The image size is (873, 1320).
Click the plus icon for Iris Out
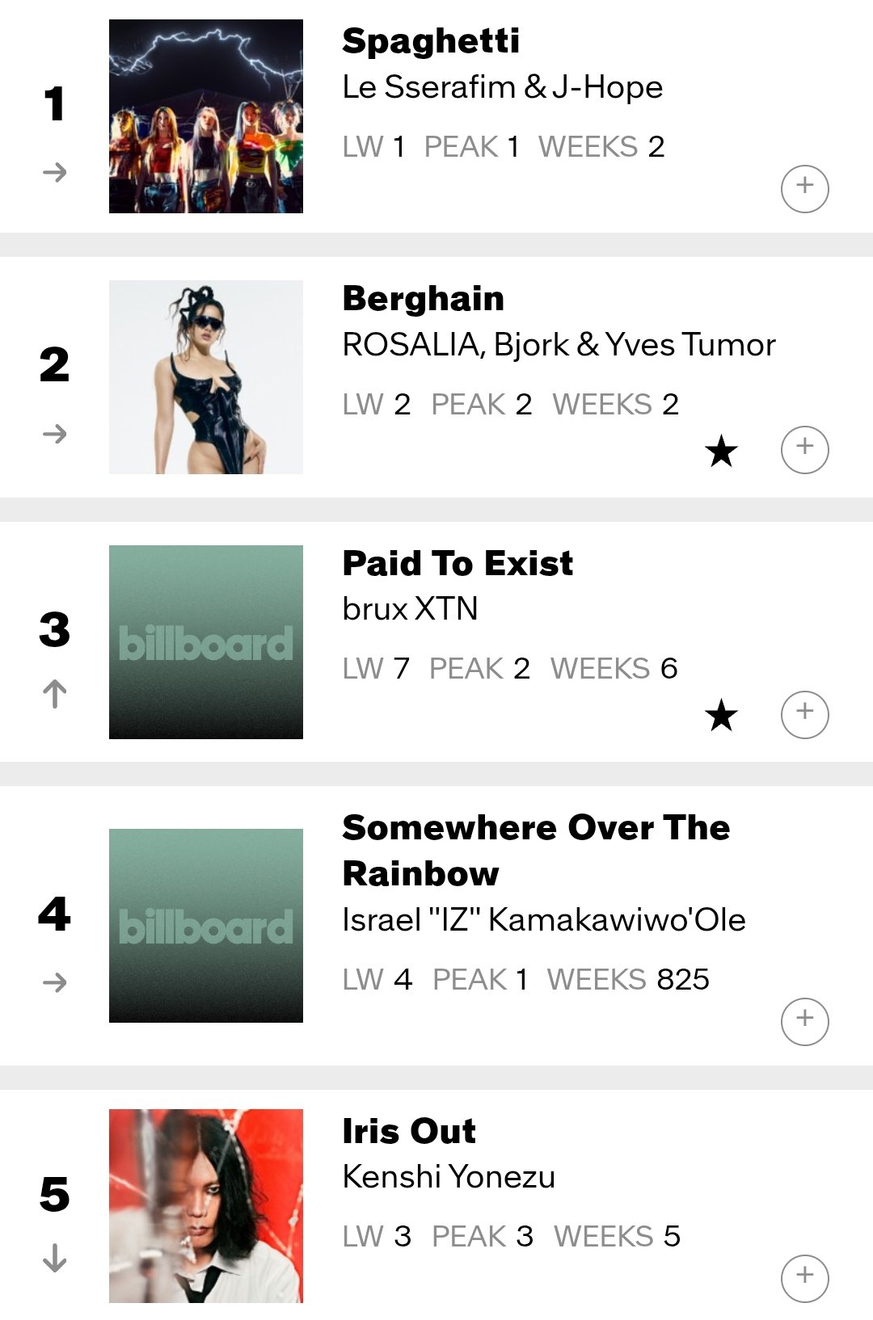tap(804, 1278)
